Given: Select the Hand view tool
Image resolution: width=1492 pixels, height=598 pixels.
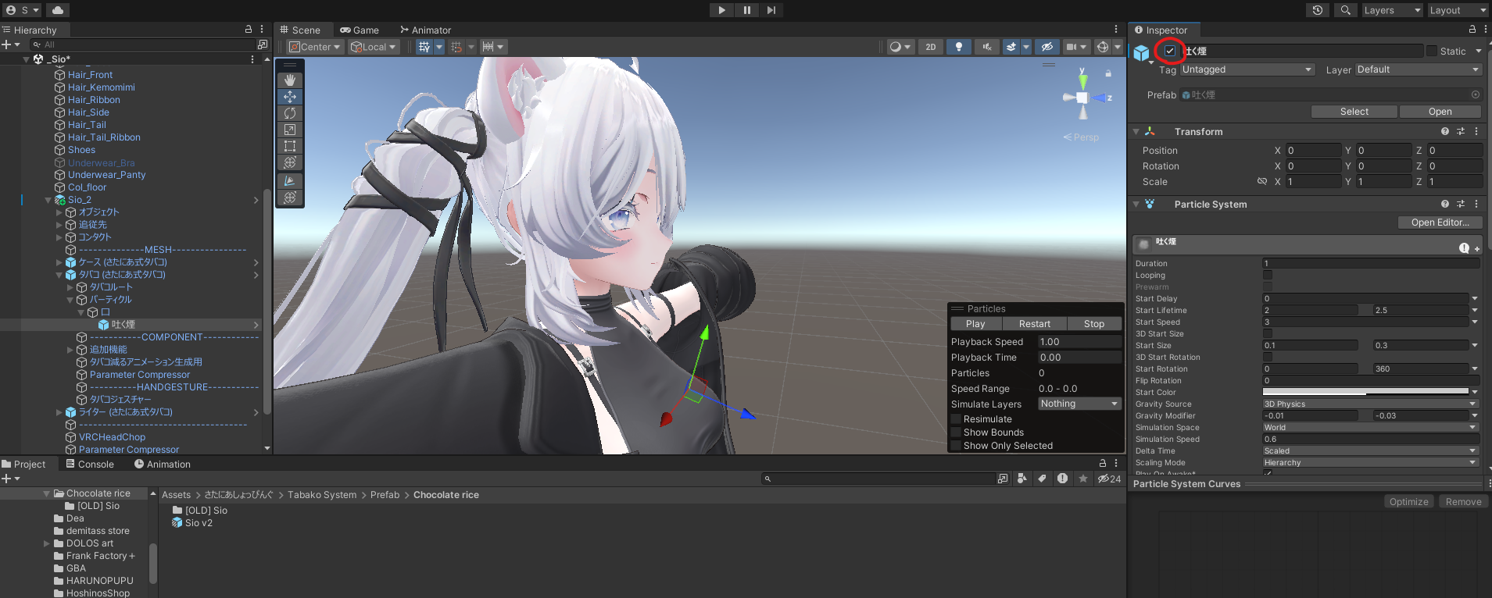Looking at the screenshot, I should [x=290, y=80].
